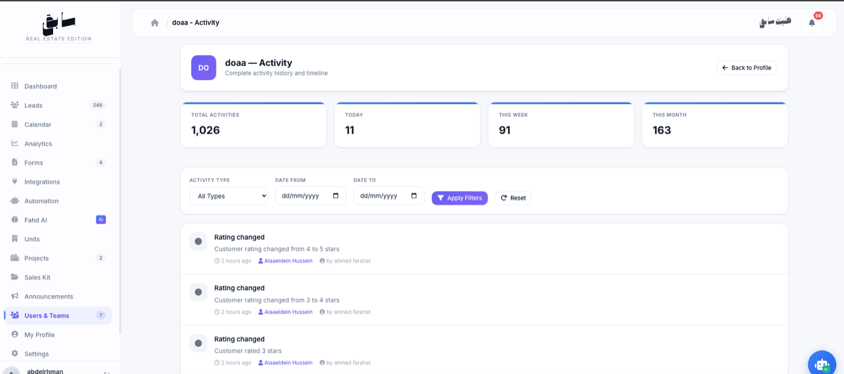
Task: Click the Reset filters button
Action: pyautogui.click(x=513, y=198)
